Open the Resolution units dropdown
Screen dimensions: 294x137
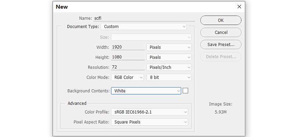point(169,68)
